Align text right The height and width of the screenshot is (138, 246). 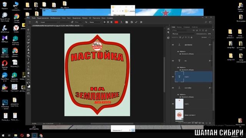click(x=111, y=22)
